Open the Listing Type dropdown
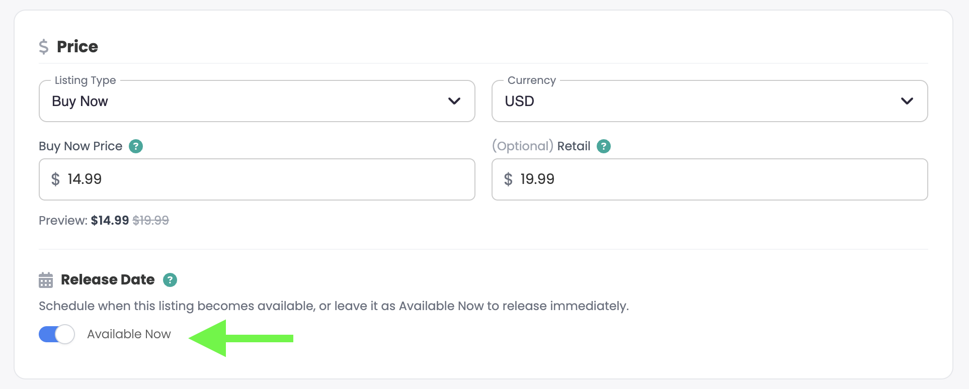 click(x=257, y=101)
